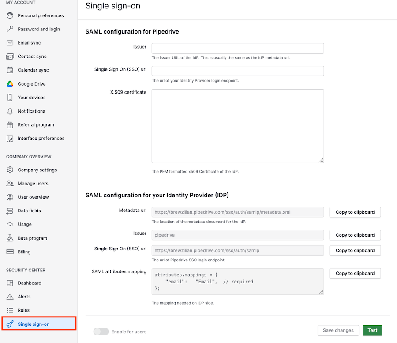Copy SAML attributes mapping to clipboard
This screenshot has height=343, width=397.
click(355, 273)
